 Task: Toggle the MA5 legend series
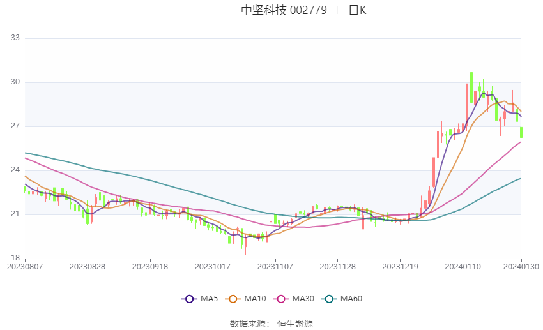point(200,299)
